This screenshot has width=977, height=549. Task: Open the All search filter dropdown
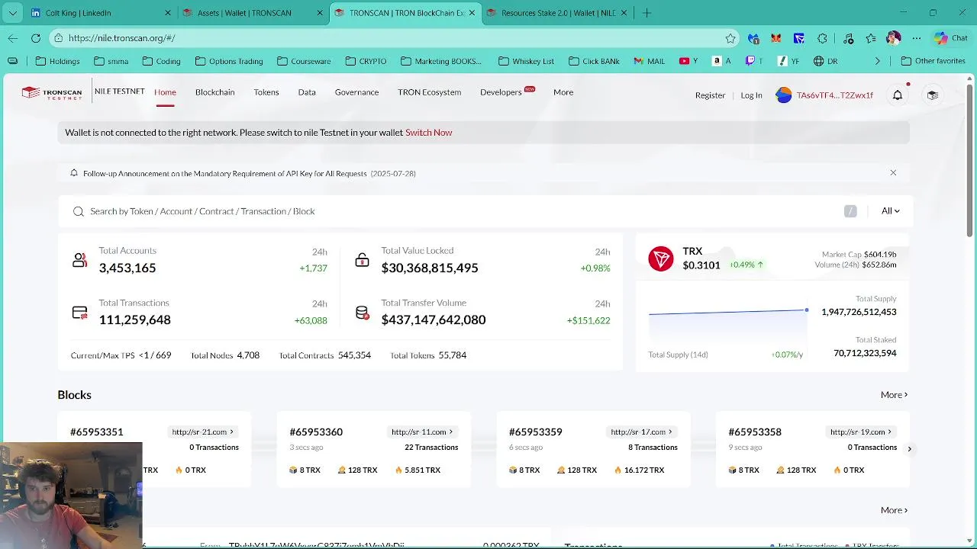[x=890, y=211]
